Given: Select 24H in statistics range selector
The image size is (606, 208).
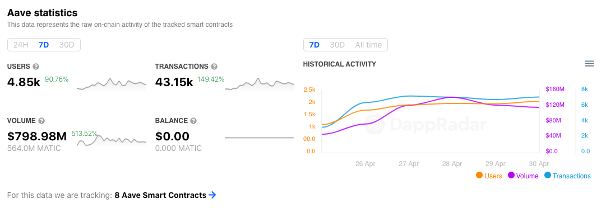Looking at the screenshot, I should tap(21, 45).
